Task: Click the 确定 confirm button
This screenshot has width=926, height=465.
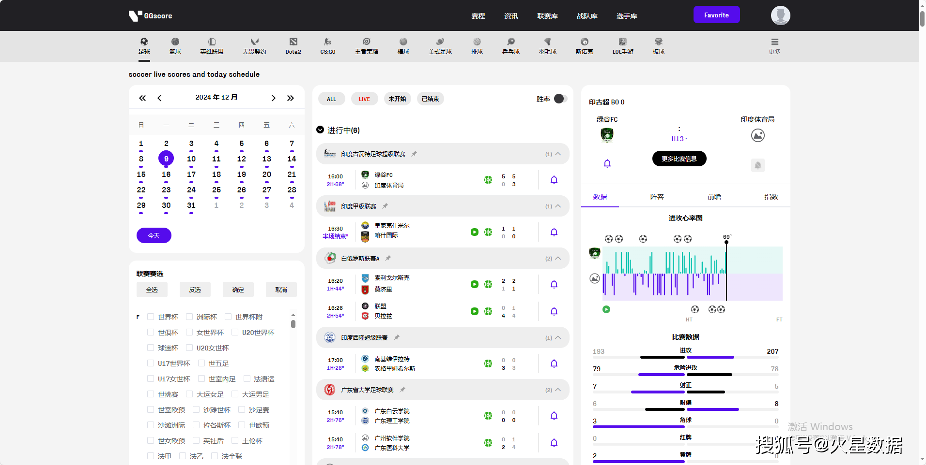Action: pos(238,290)
